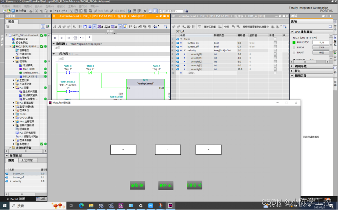
Task: Click the RUN button in CPU panel
Action: (x=321, y=43)
